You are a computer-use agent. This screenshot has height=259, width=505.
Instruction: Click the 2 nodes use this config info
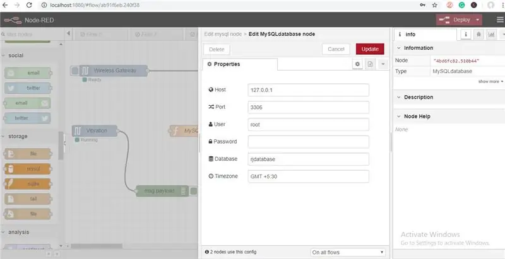click(230, 252)
